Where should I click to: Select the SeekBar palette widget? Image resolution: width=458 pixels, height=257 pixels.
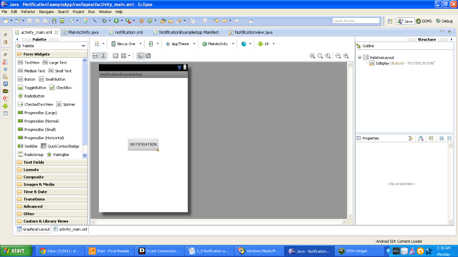coord(28,146)
